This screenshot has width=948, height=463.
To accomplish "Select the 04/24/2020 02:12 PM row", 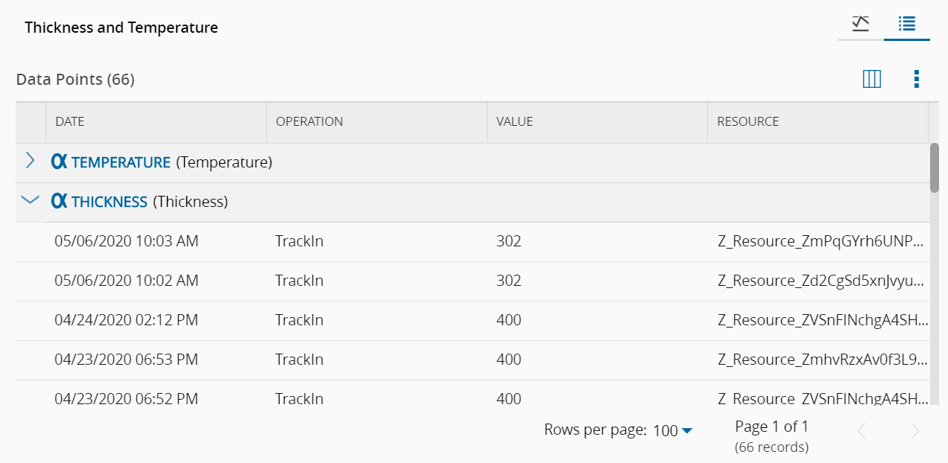I will [127, 320].
